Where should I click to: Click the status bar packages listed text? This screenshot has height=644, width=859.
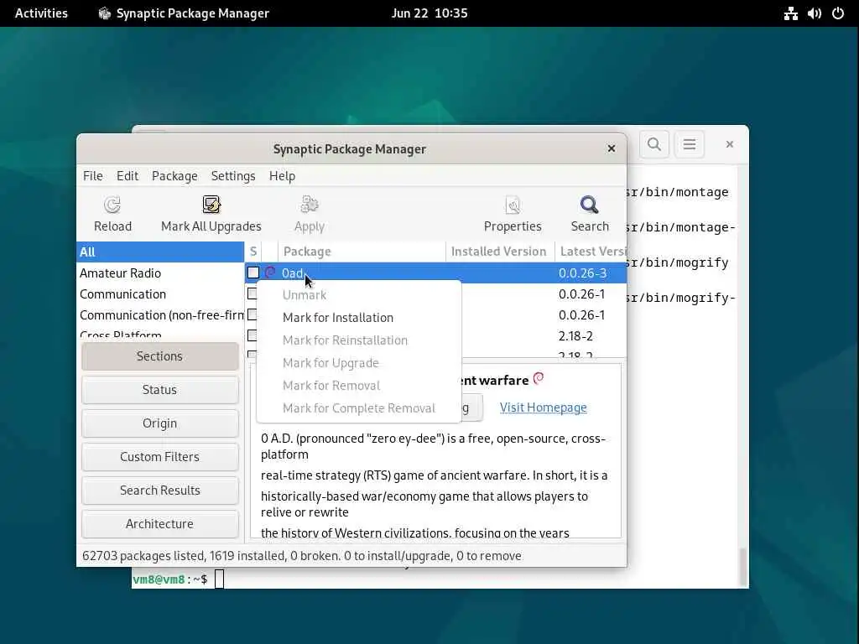(x=302, y=556)
